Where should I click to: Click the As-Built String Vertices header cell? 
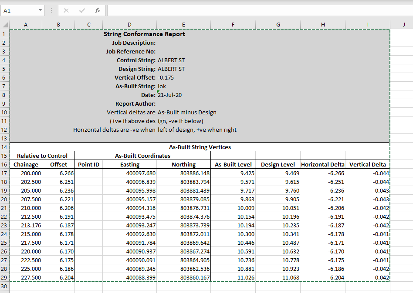[200, 147]
